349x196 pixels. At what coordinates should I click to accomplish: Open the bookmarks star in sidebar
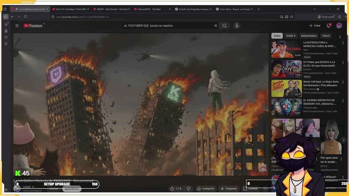pos(6,44)
